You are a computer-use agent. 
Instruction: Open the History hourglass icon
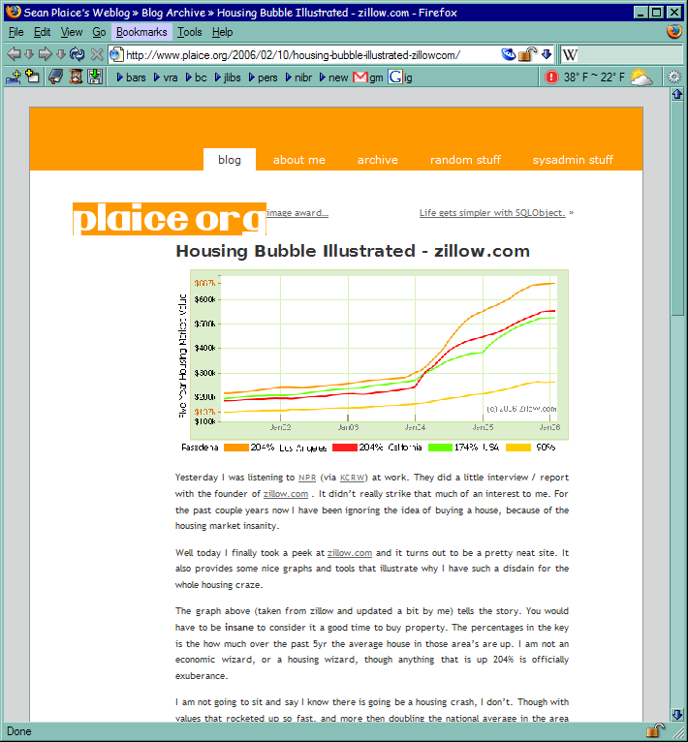pyautogui.click(x=76, y=77)
